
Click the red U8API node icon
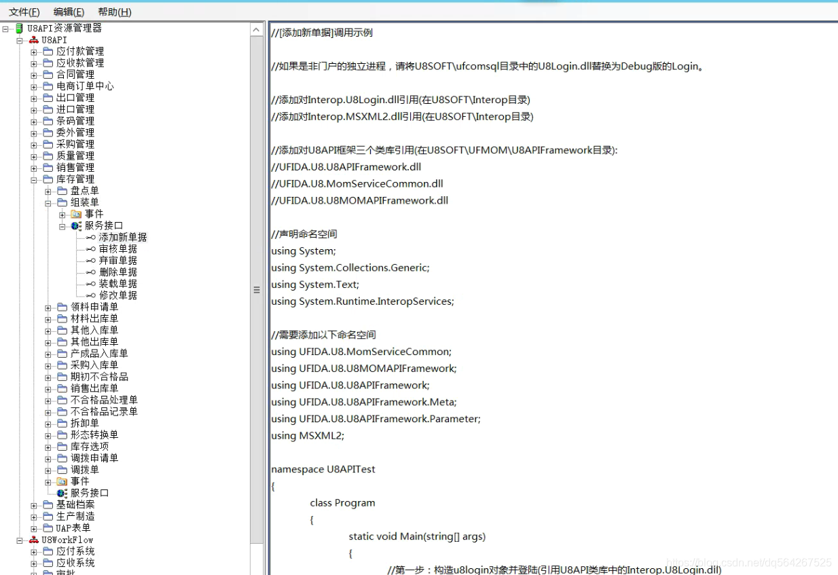pyautogui.click(x=33, y=40)
